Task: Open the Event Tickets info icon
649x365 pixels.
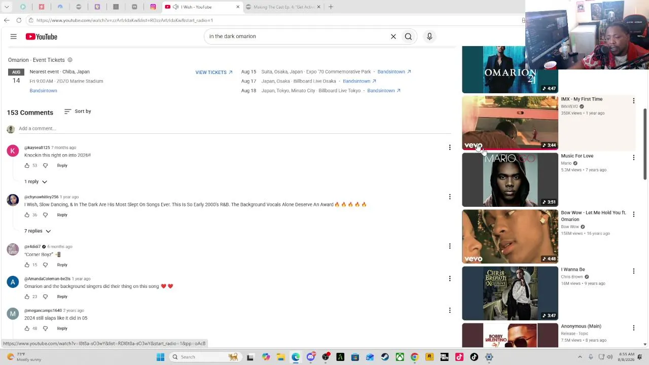Action: 70,60
